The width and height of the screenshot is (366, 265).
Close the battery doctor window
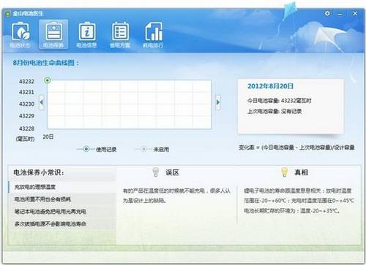point(355,13)
